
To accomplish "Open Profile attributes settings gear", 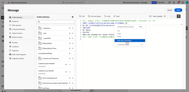I will coord(73,17).
